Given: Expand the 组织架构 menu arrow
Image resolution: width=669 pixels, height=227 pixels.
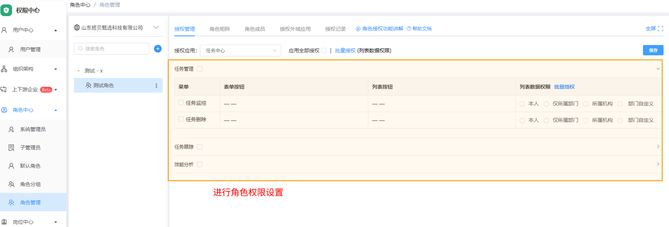Looking at the screenshot, I should coord(56,69).
